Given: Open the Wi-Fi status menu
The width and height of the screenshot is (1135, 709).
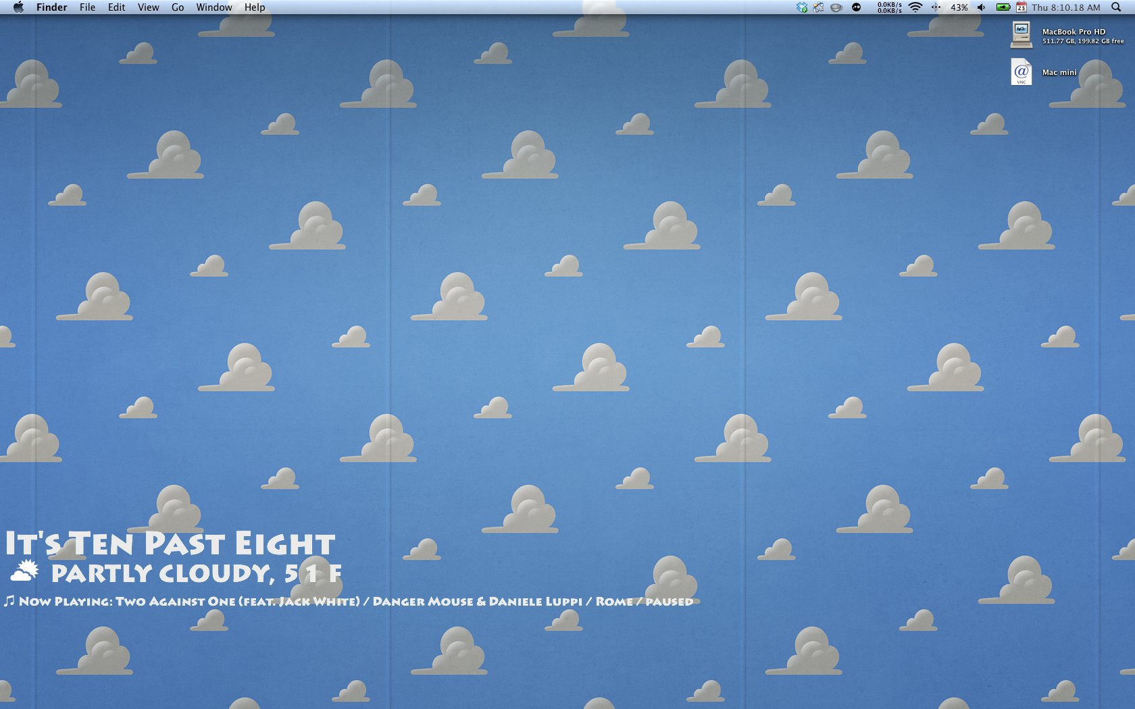Looking at the screenshot, I should (x=915, y=7).
